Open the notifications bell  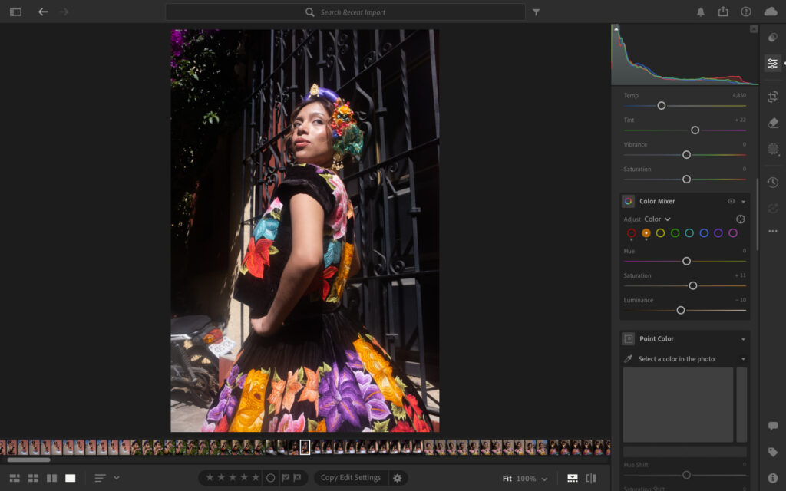701,12
